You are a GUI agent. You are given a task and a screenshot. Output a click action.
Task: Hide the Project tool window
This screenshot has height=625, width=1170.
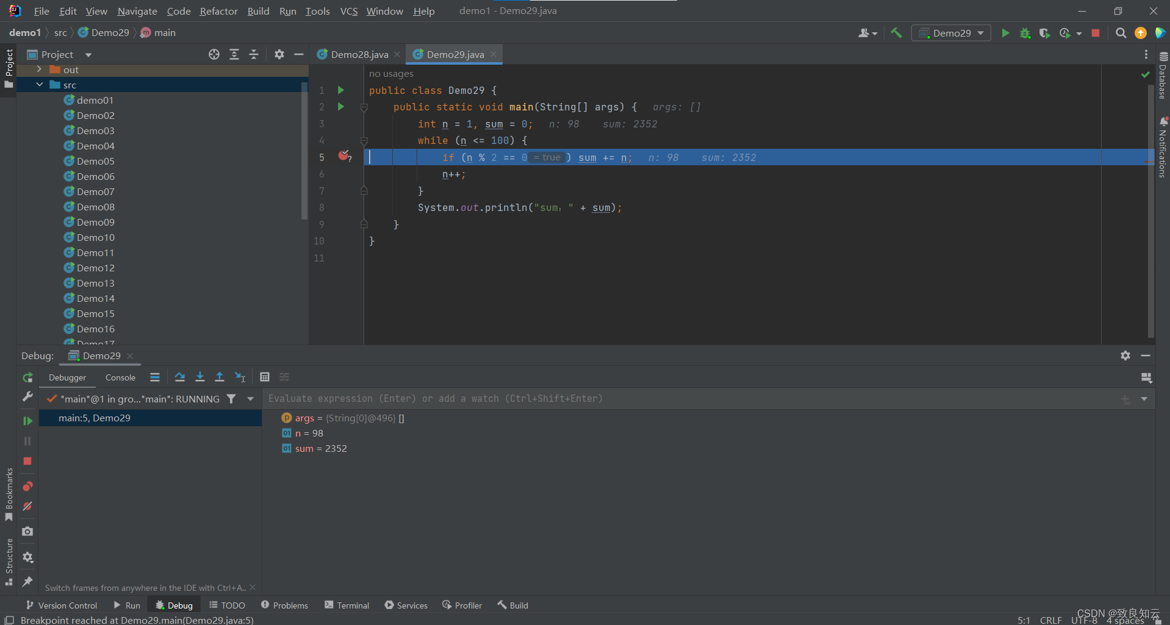click(299, 54)
